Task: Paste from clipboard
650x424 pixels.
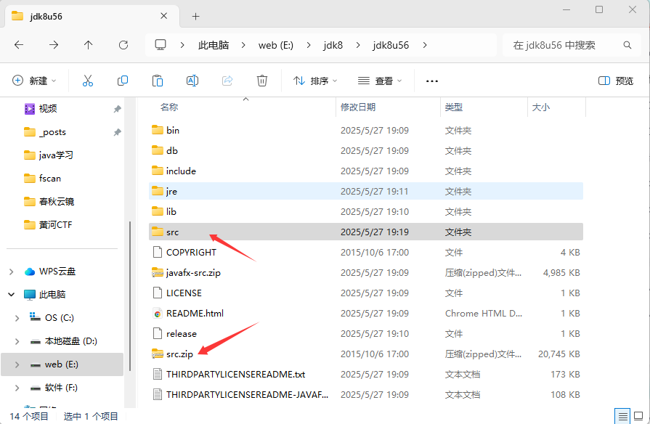Action: [x=158, y=81]
